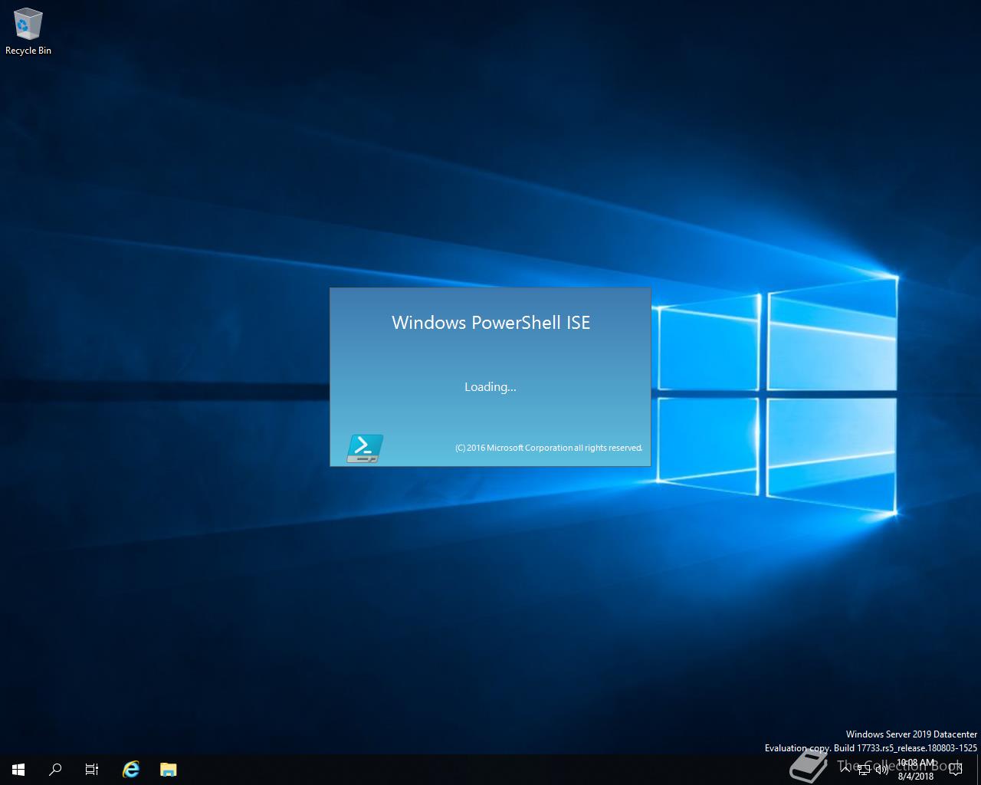Click the Loading... status text
Screen dimensions: 981x785
pyautogui.click(x=490, y=386)
